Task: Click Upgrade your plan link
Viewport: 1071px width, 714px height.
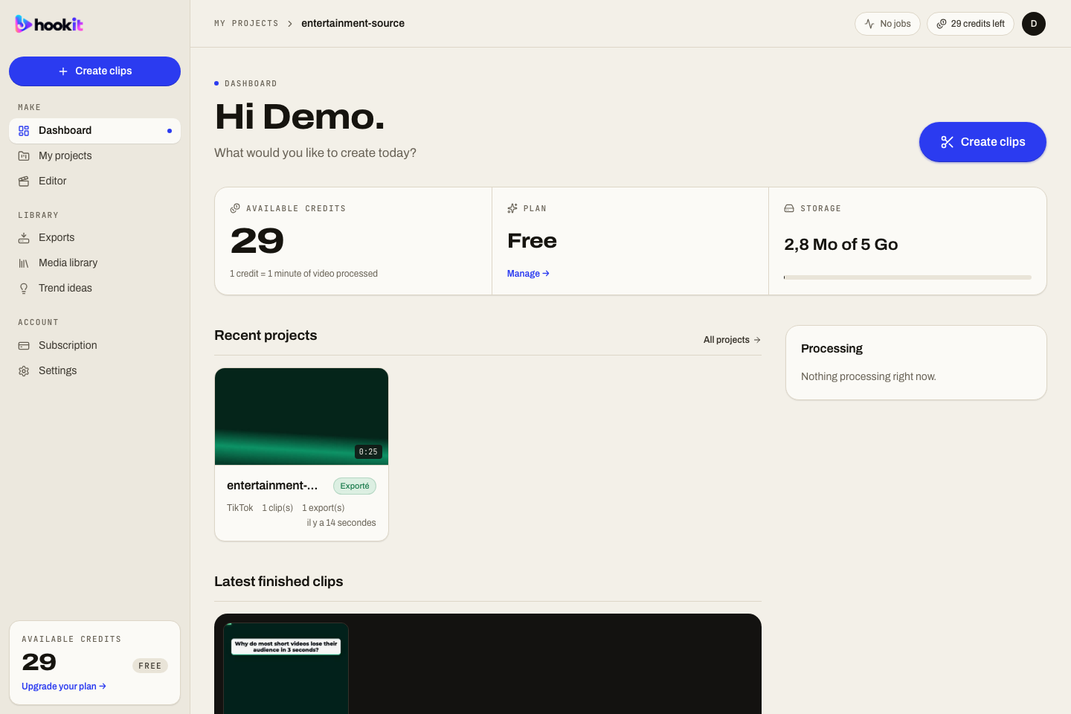Action: [x=64, y=686]
